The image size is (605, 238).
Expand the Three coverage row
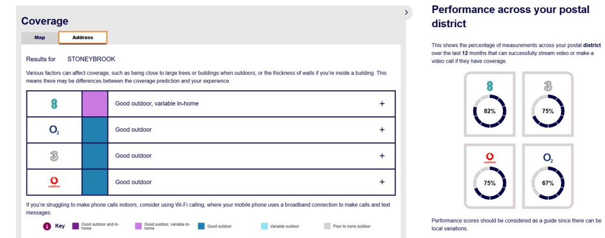(x=382, y=156)
